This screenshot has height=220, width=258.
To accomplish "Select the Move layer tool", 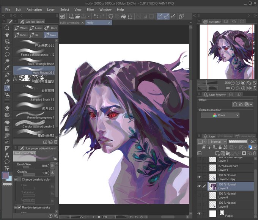I will pos(7,48).
